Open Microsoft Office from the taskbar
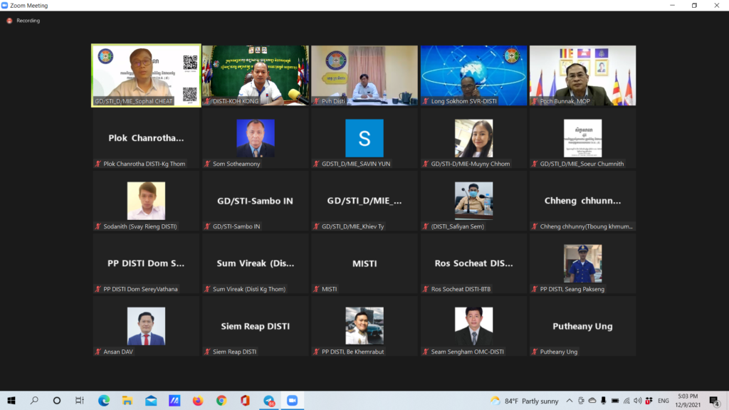The width and height of the screenshot is (729, 410). pyautogui.click(x=245, y=401)
